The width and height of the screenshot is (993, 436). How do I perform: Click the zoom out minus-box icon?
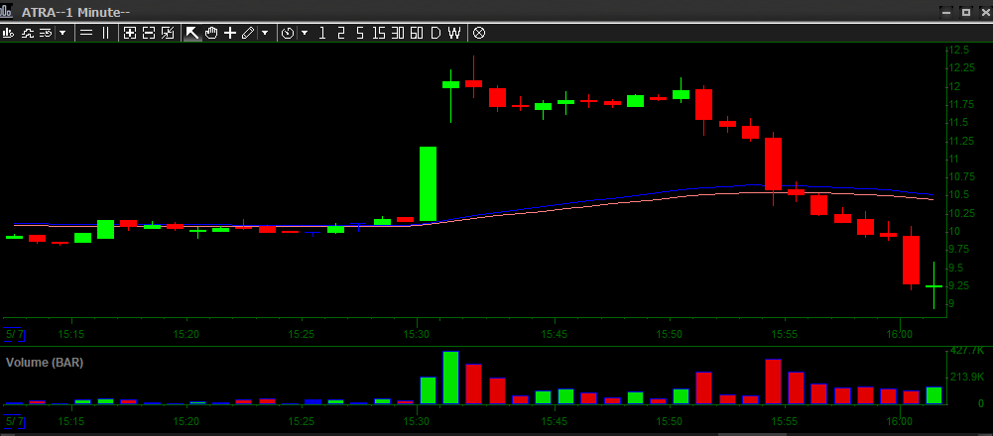149,33
